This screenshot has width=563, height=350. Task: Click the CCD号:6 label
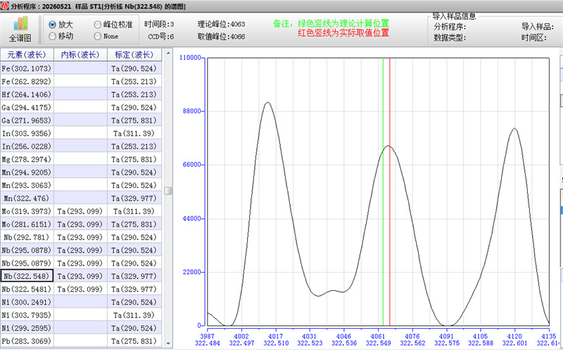161,37
